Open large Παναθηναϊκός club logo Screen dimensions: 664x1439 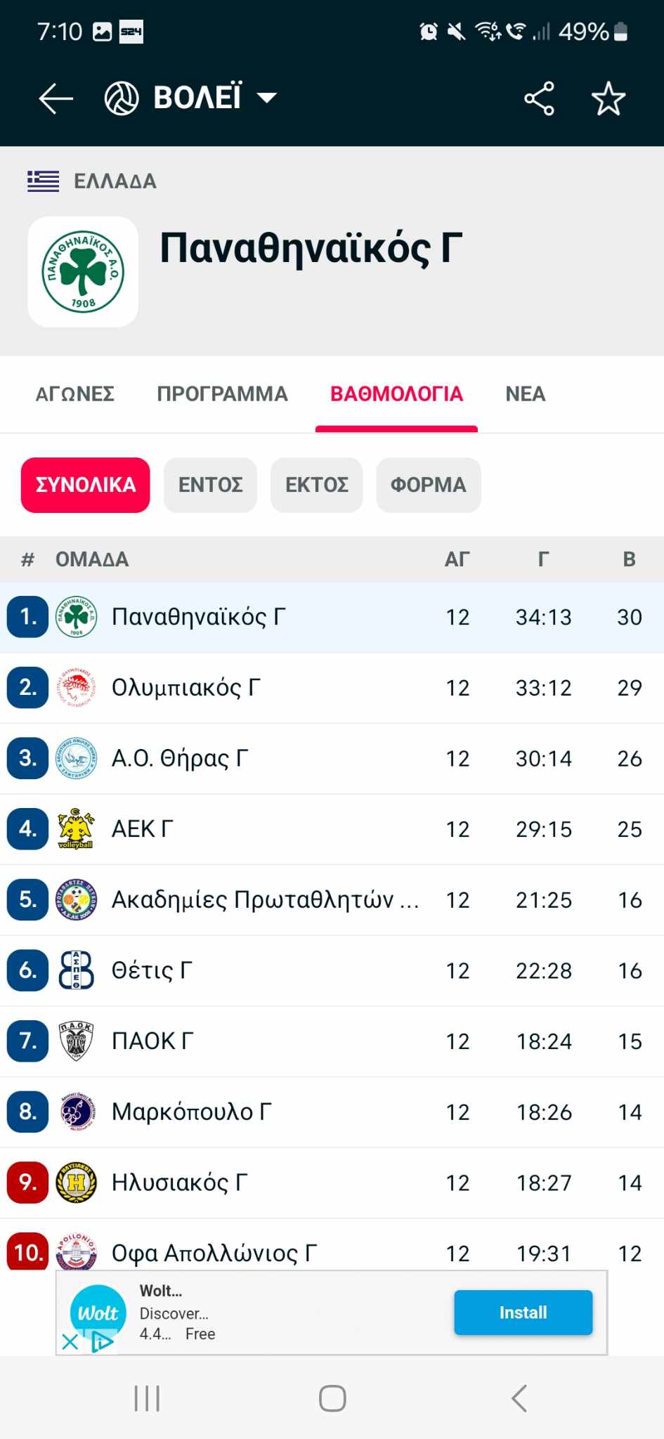point(83,272)
